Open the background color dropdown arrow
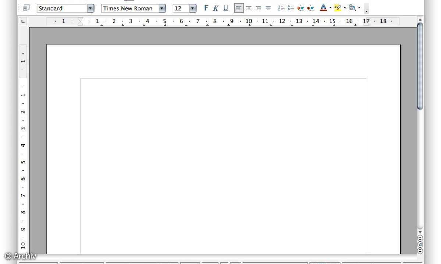 point(359,8)
